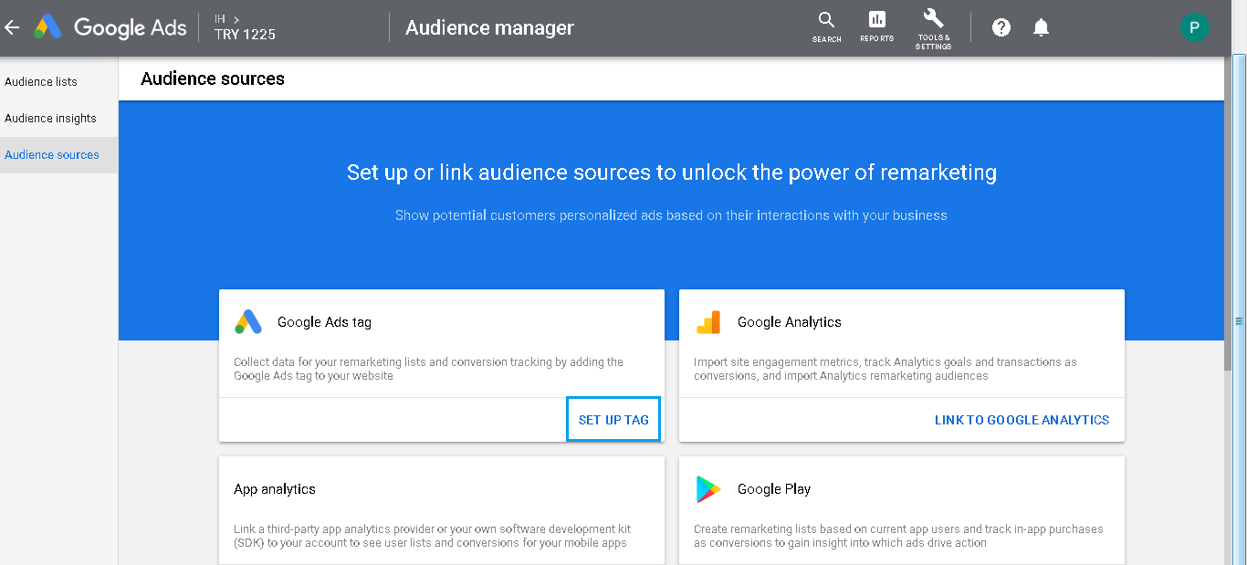
Task: Select the Audience sources tab
Action: coord(58,154)
